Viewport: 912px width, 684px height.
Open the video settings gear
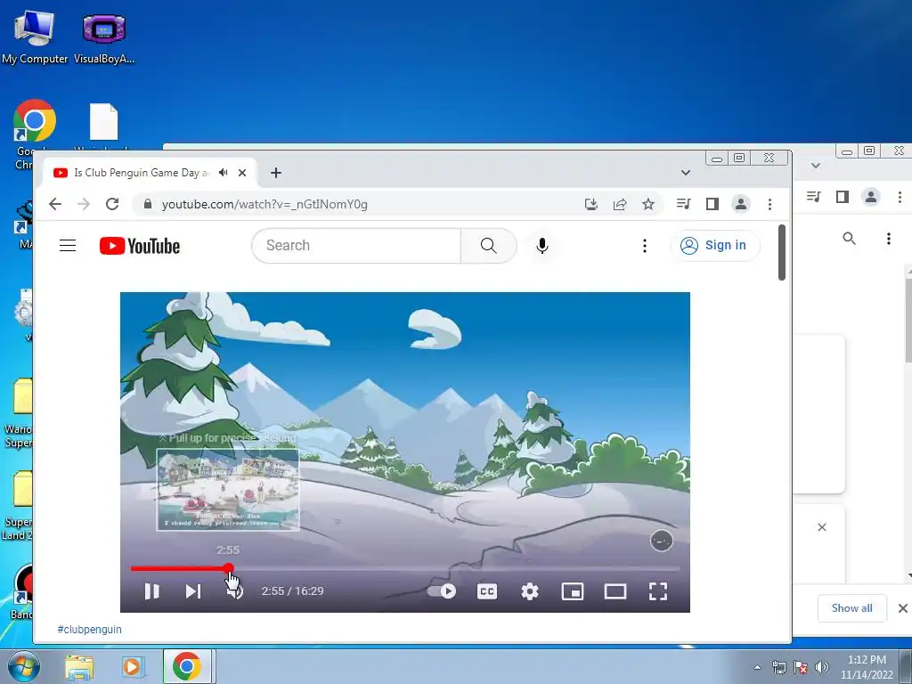pos(530,591)
